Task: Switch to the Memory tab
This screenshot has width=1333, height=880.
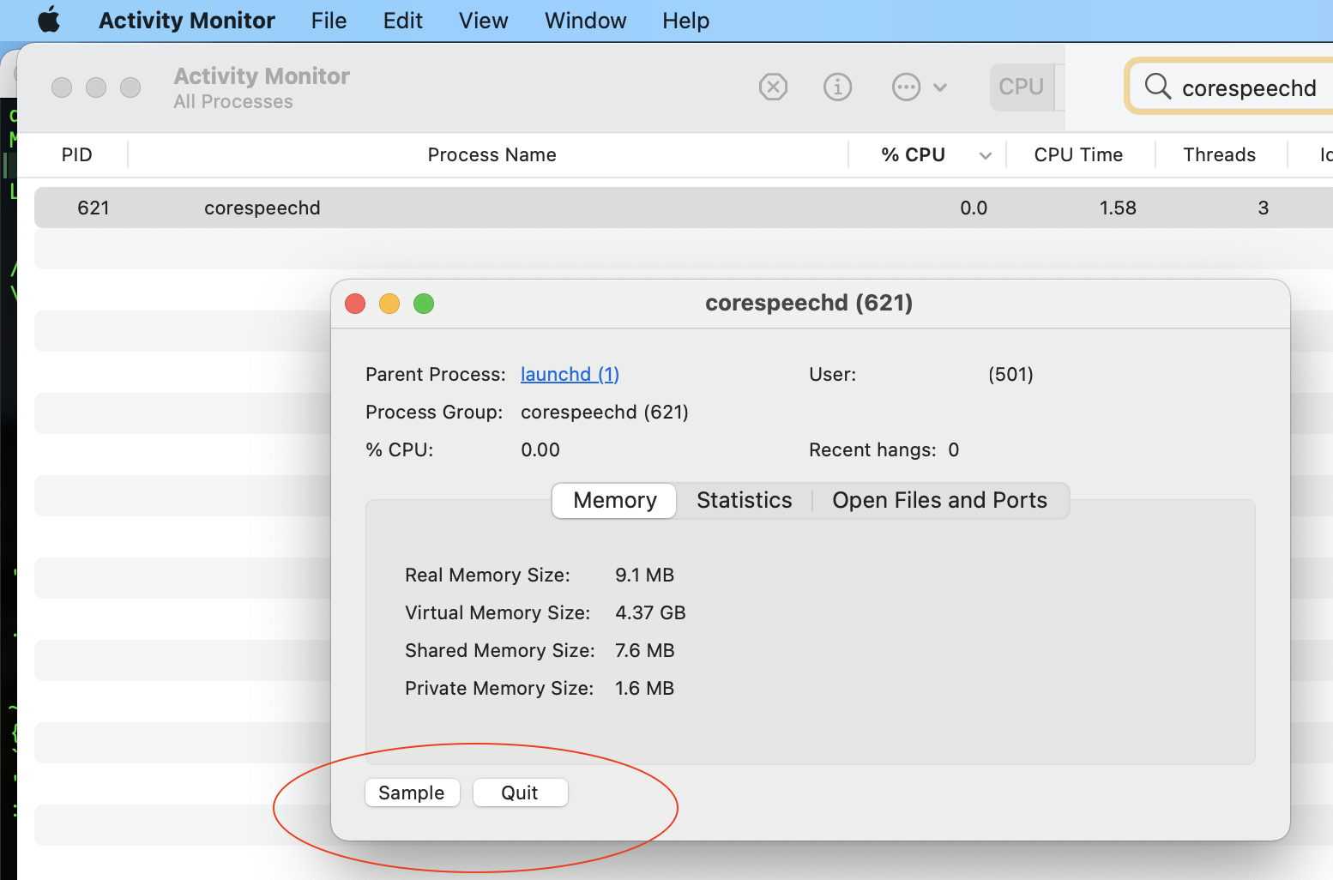Action: tap(615, 501)
